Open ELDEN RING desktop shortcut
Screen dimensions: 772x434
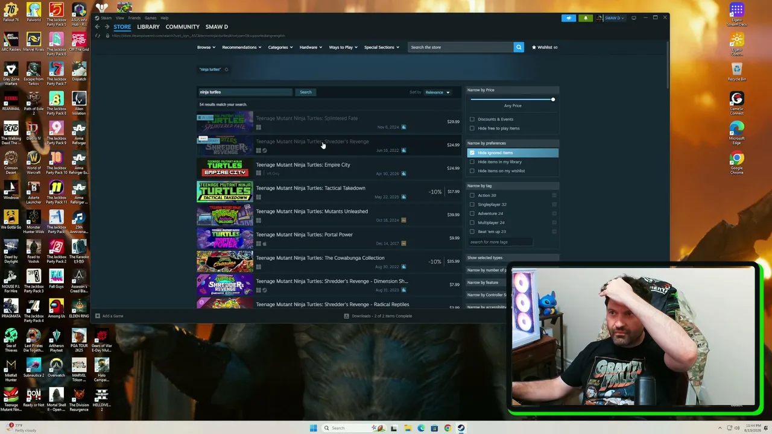pos(79,308)
